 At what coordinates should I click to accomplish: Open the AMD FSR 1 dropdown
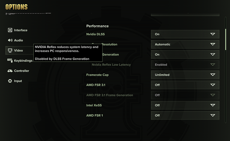(x=185, y=115)
